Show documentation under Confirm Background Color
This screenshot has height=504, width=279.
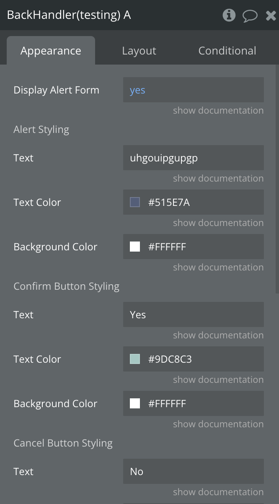(x=218, y=424)
